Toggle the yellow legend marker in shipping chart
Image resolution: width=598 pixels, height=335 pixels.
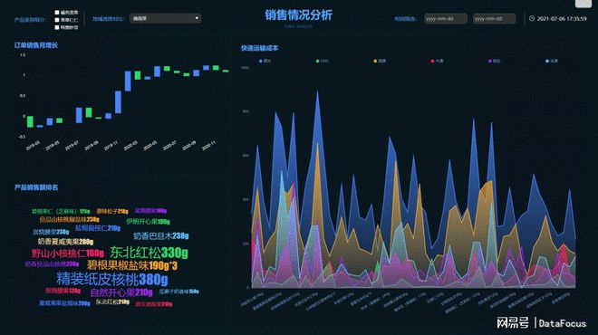click(x=375, y=61)
